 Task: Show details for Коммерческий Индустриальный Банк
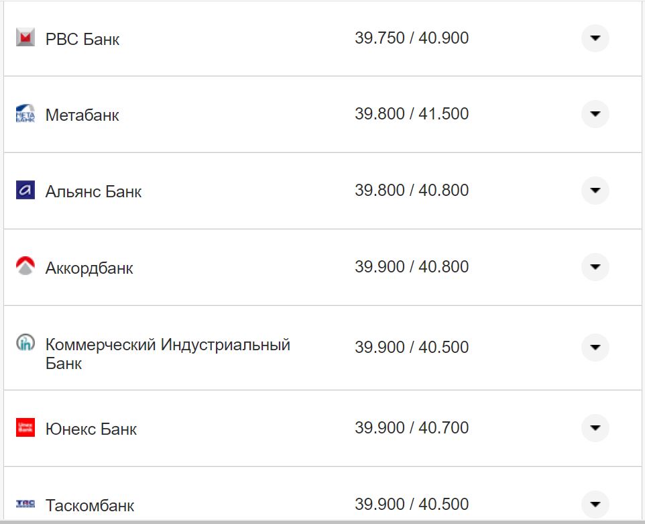click(x=595, y=348)
